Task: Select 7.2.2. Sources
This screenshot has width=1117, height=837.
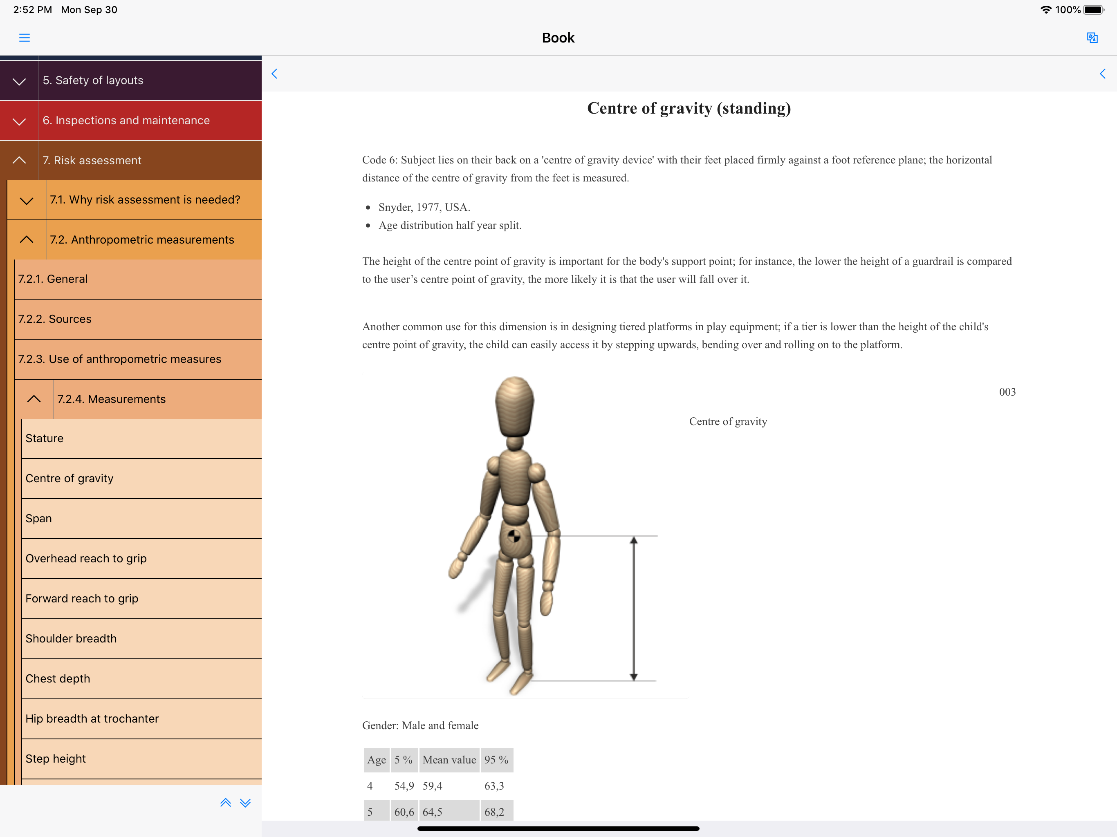Action: point(138,319)
